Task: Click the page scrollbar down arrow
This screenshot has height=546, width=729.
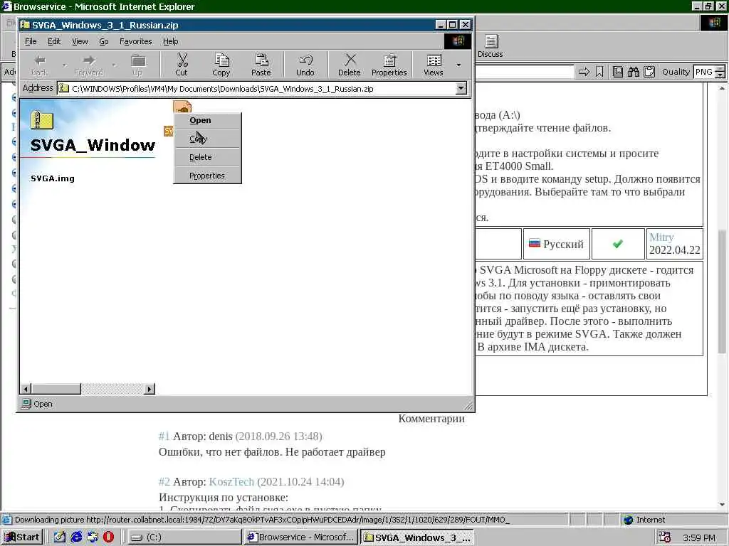Action: pyautogui.click(x=722, y=505)
